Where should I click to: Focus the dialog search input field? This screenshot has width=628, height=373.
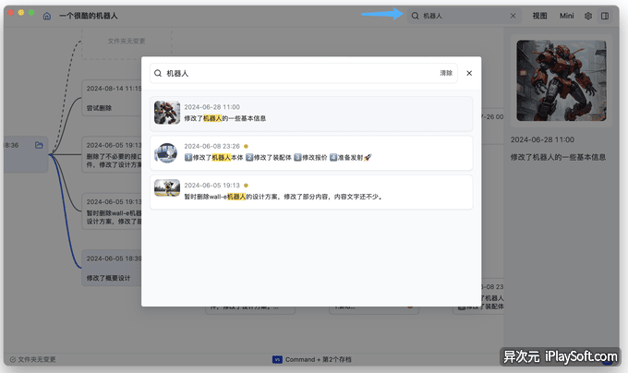(304, 73)
